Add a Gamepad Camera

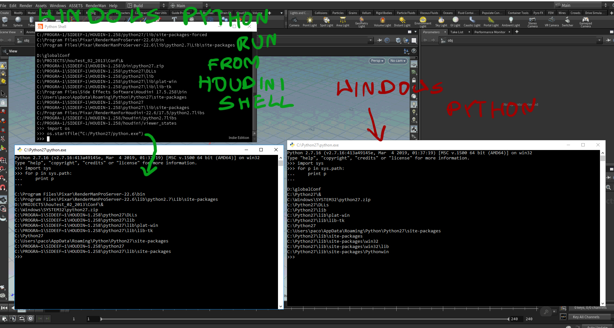click(586, 22)
